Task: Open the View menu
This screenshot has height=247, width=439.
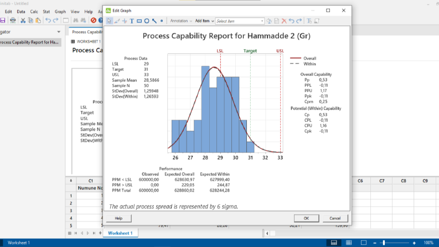Action: coord(75,12)
